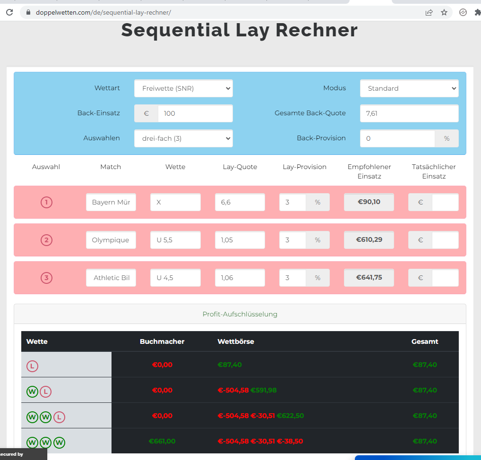Reload the page with the browser refresh icon
The width and height of the screenshot is (481, 460).
[9, 12]
